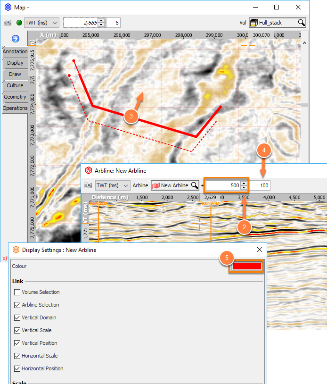Click the dashed red offset arbline on map

[x=139, y=136]
